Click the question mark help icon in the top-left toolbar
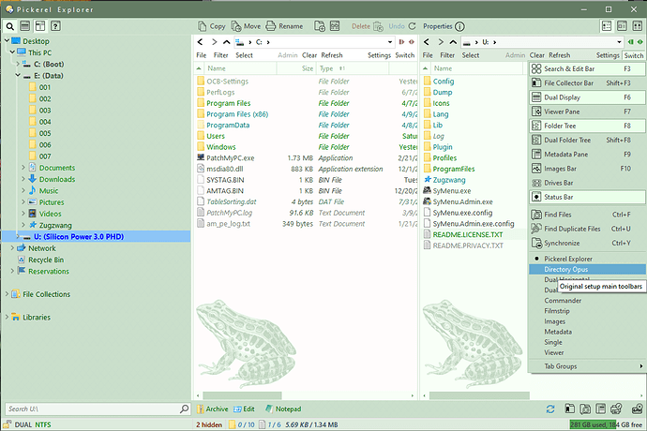This screenshot has height=431, width=647. pyautogui.click(x=55, y=26)
